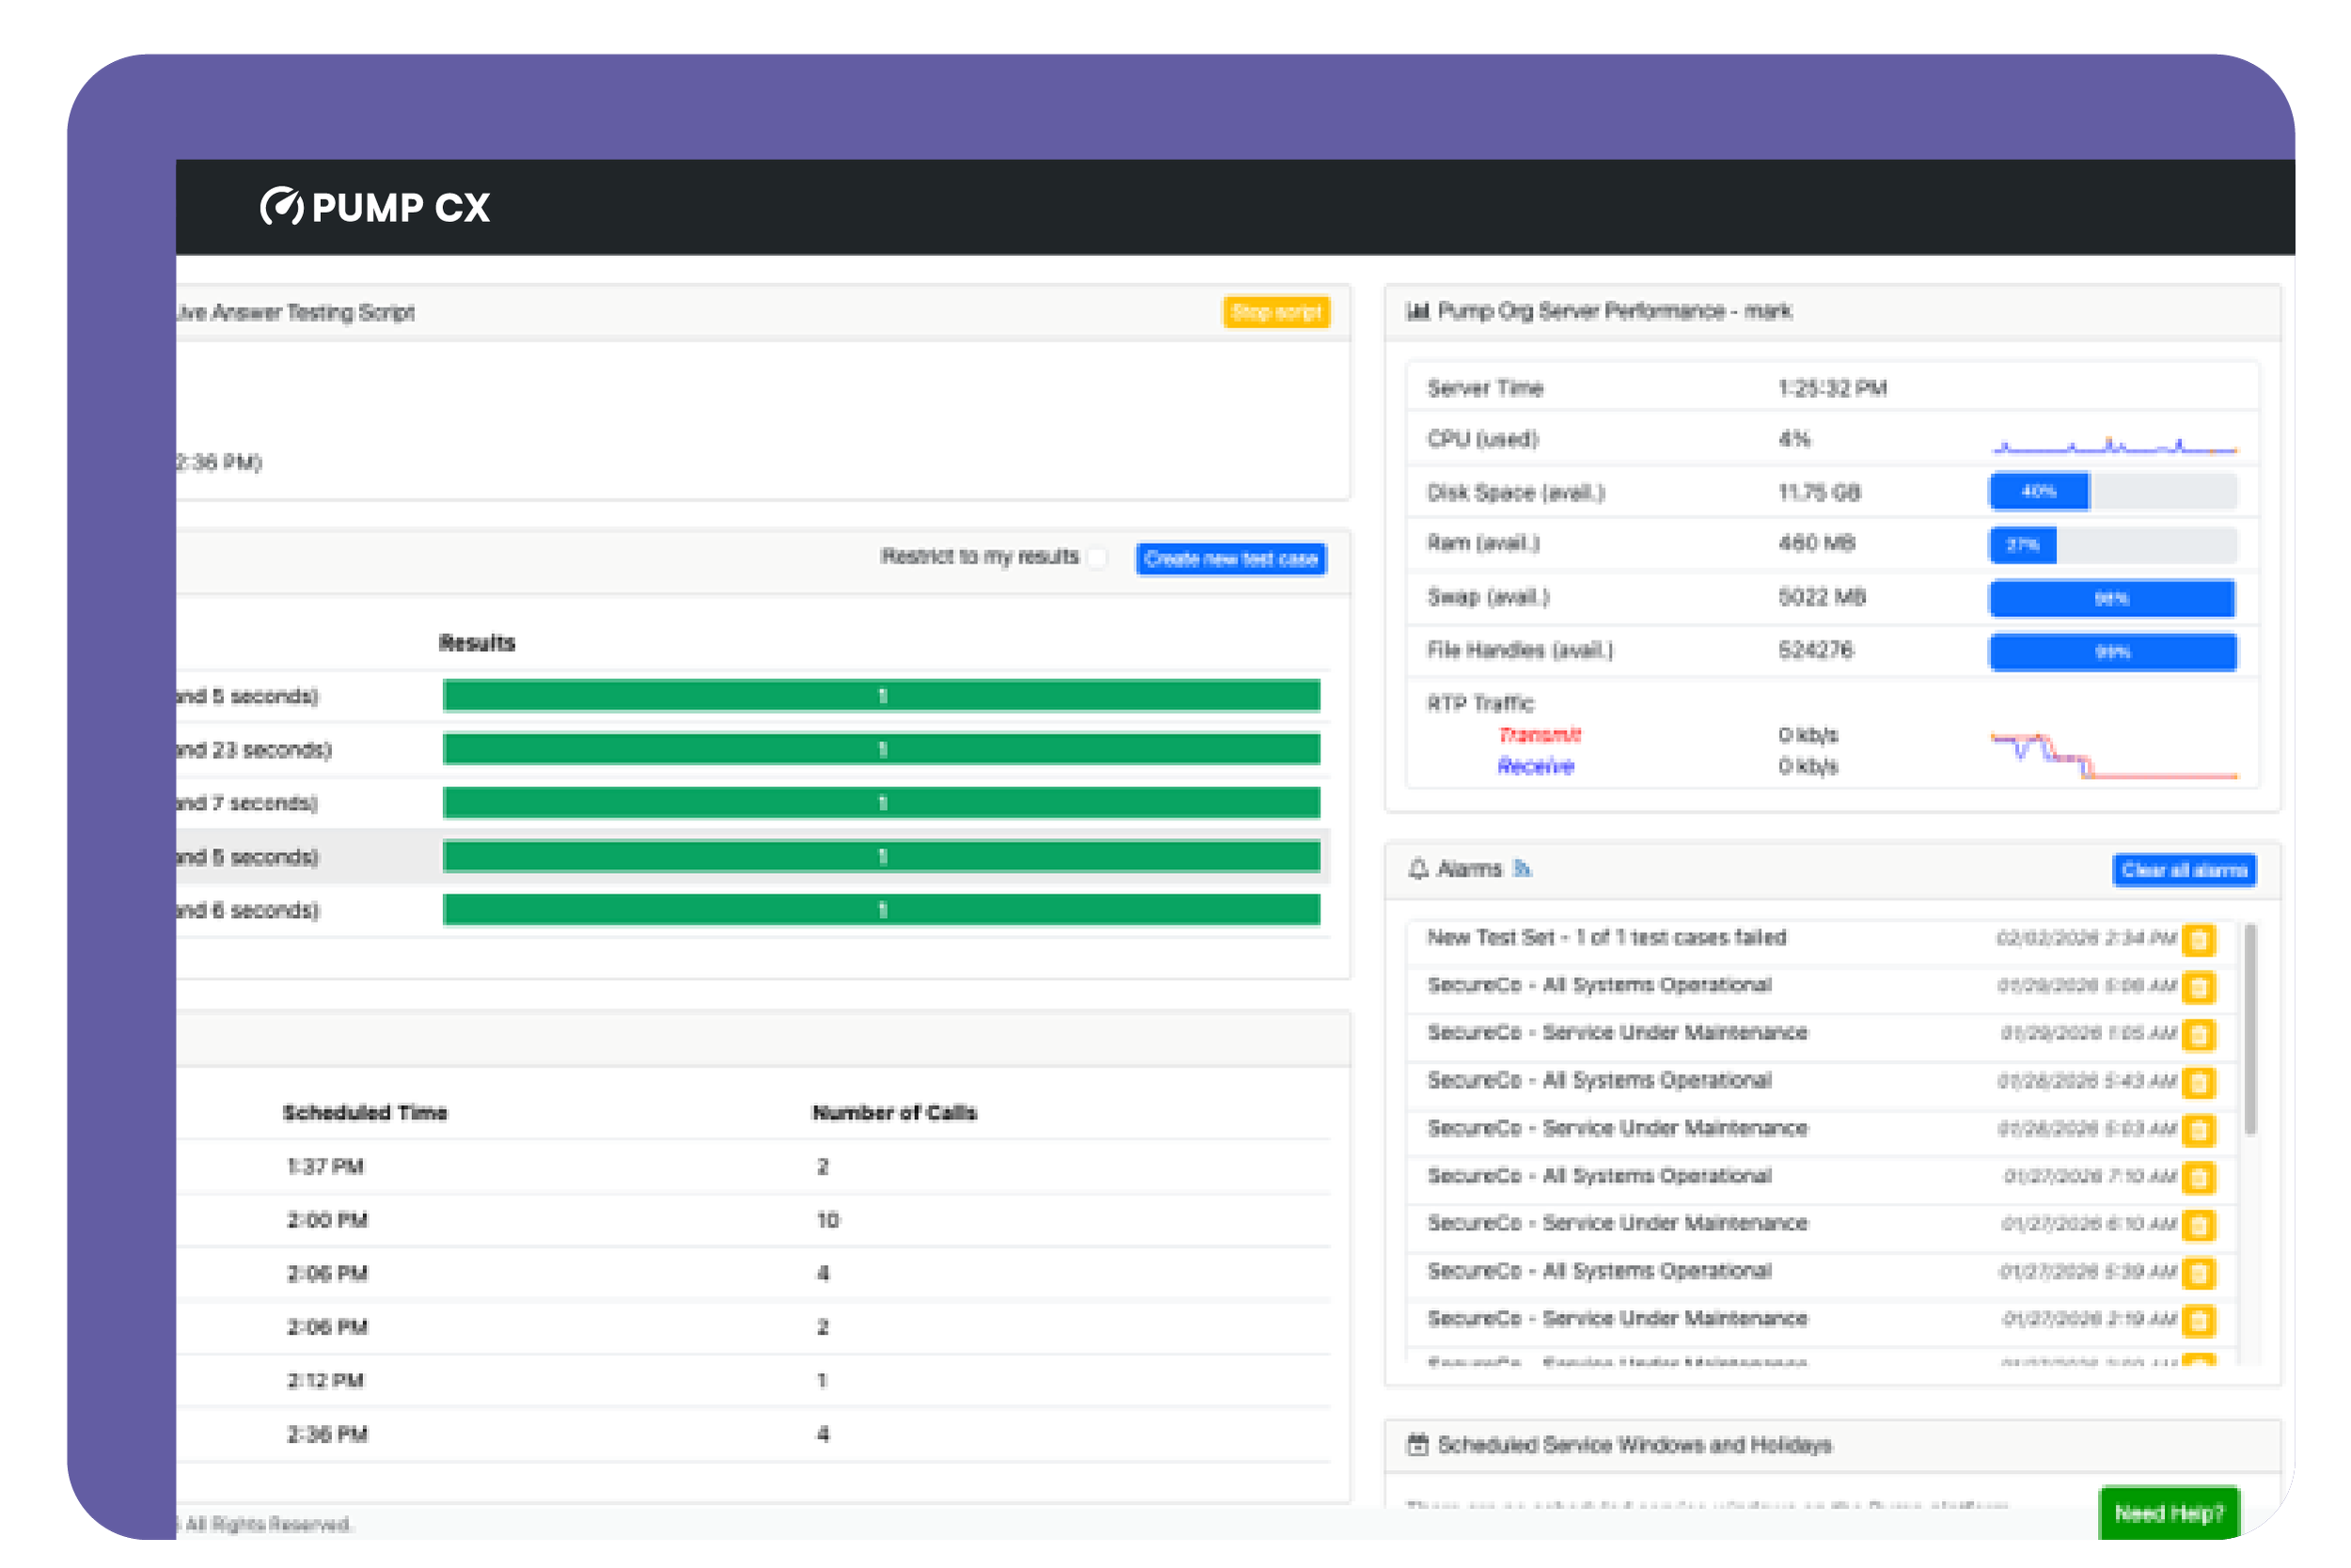2351x1568 pixels.
Task: Click the green result bar for 23 seconds
Action: coord(880,749)
